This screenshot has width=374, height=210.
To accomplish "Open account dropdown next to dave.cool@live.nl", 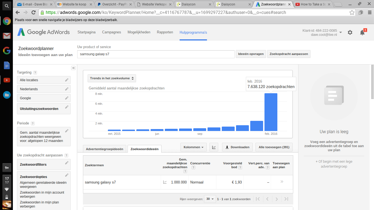I will [x=341, y=32].
